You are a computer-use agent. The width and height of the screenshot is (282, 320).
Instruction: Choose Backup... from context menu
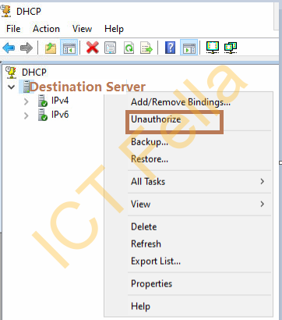point(189,142)
